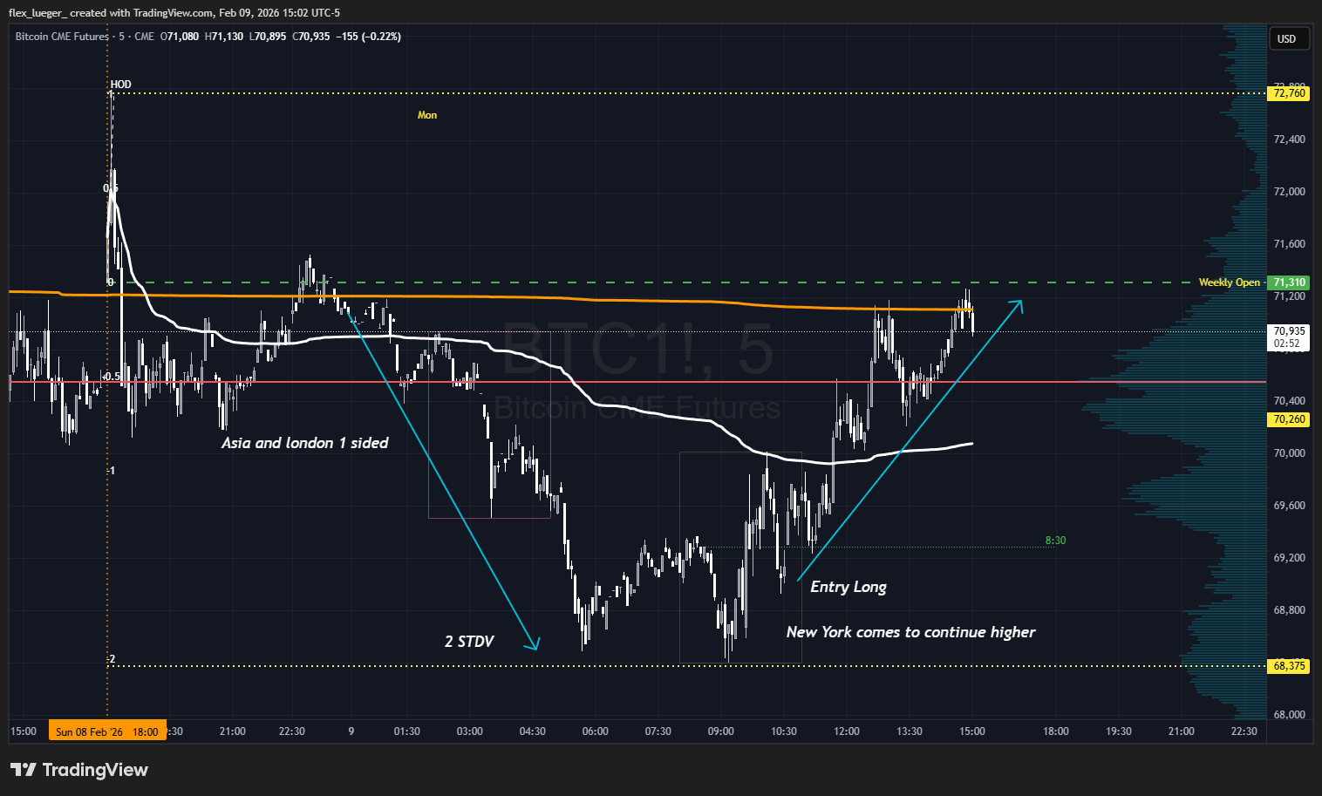Select the Weekly Open green label
Viewport: 1322px width, 796px height.
click(x=1229, y=282)
